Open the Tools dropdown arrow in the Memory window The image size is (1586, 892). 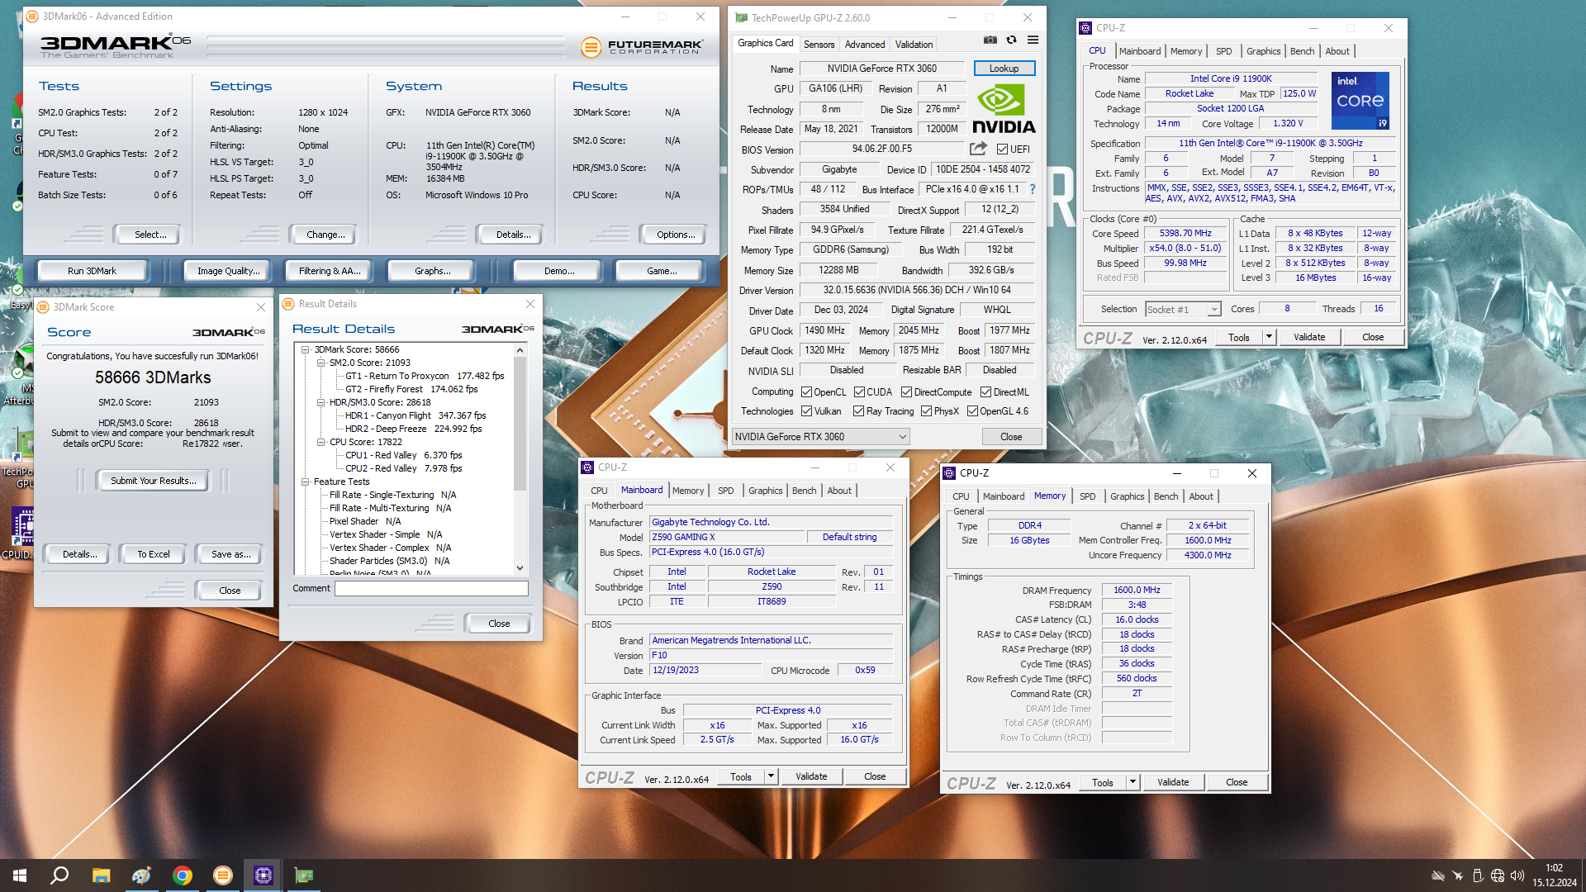click(1133, 782)
